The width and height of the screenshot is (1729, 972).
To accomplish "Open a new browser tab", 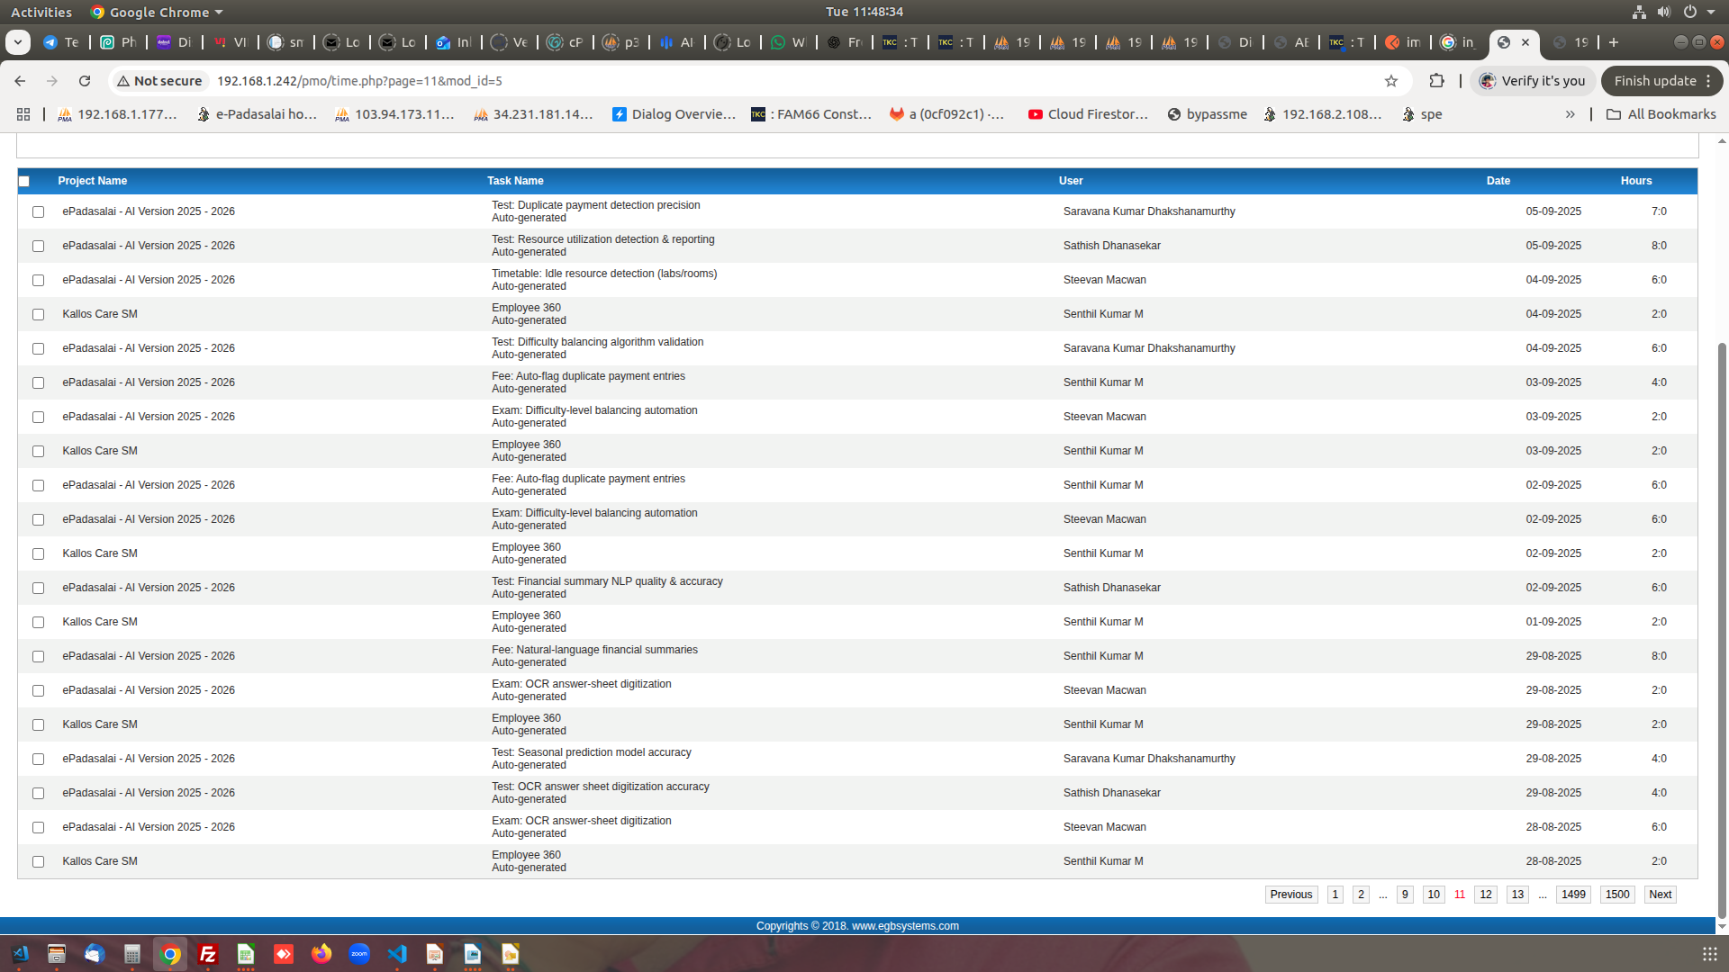I will 1614,42.
